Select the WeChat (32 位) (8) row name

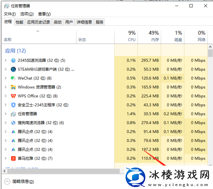pos(35,78)
